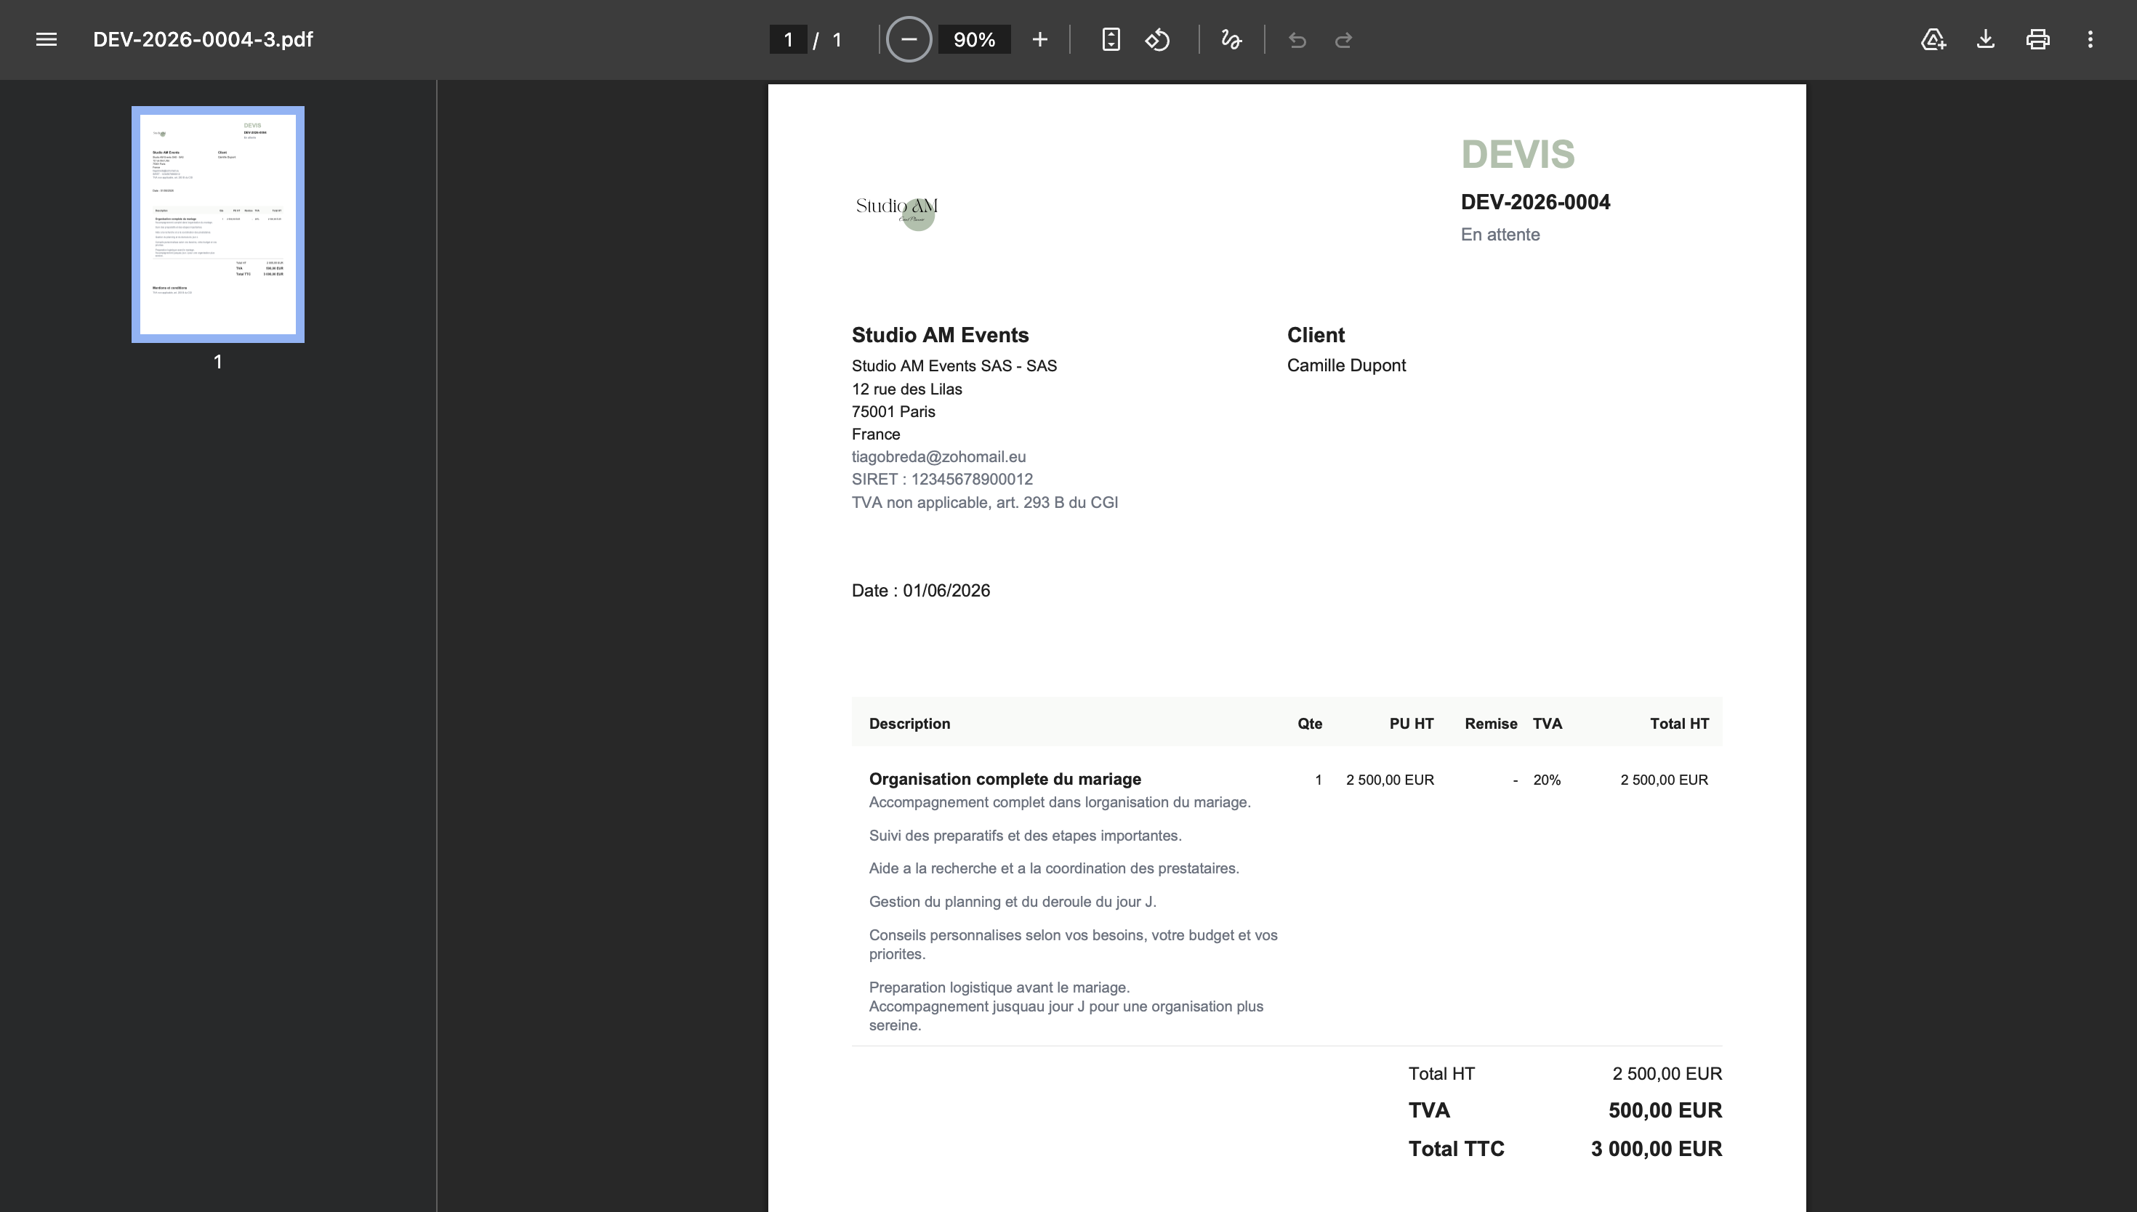Click the Total TTC 3 000,00 EUR amount

(x=1656, y=1149)
